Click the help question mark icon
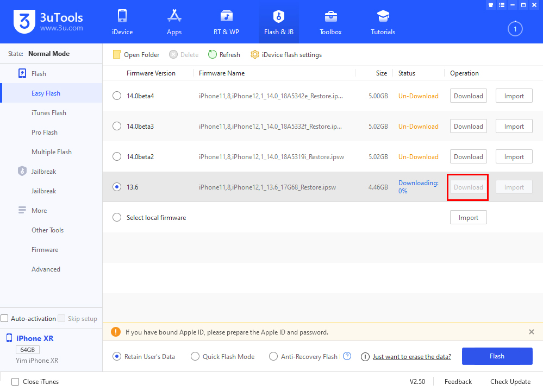543x391 pixels. click(347, 357)
